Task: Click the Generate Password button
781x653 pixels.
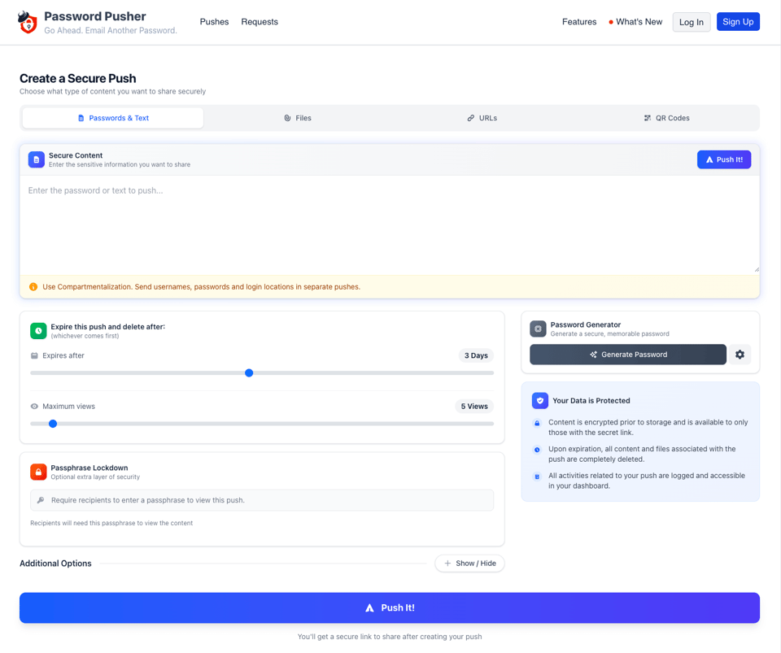Action: (627, 355)
